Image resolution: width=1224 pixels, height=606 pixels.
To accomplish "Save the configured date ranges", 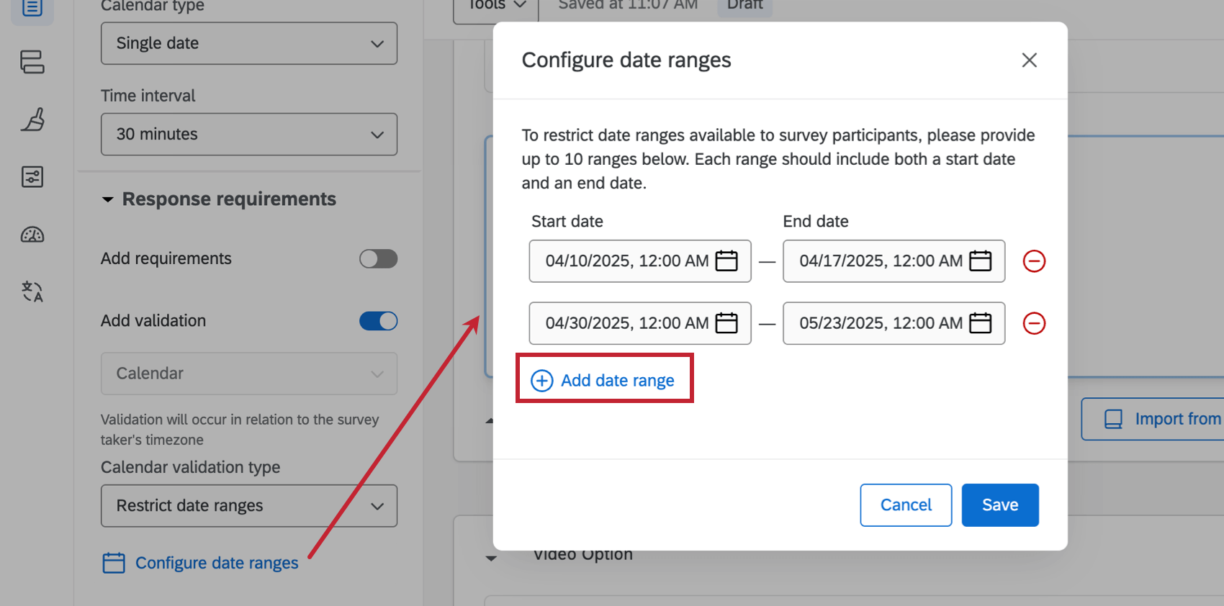I will tap(999, 505).
